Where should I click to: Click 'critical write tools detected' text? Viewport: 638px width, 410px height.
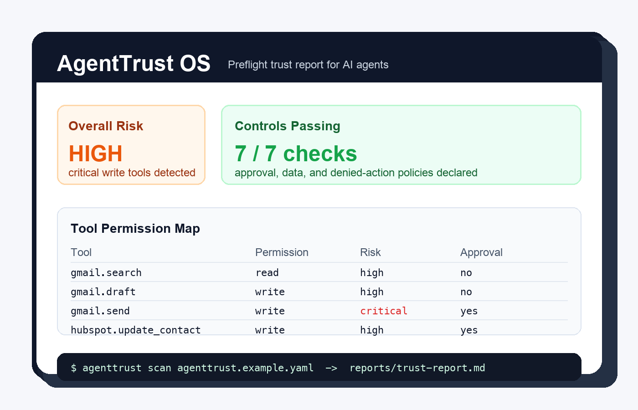click(132, 173)
